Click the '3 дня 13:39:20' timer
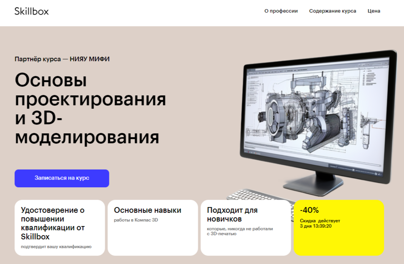Image resolution: width=404 pixels, height=264 pixels. point(316,226)
